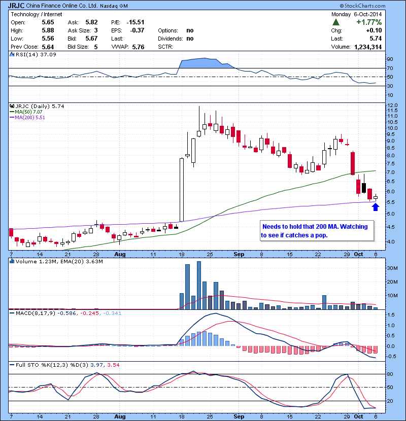Click the Full STO legend line marker
Viewport: 406px width, 421px height.
12,365
